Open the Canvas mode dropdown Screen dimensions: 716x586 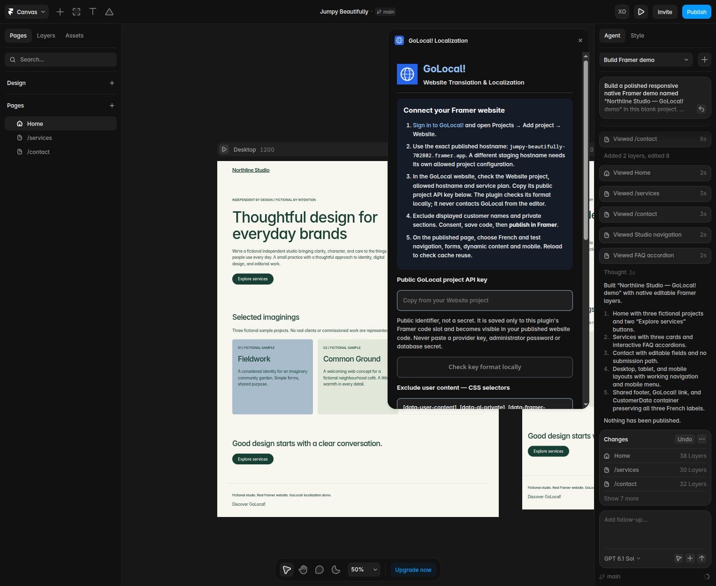click(27, 12)
